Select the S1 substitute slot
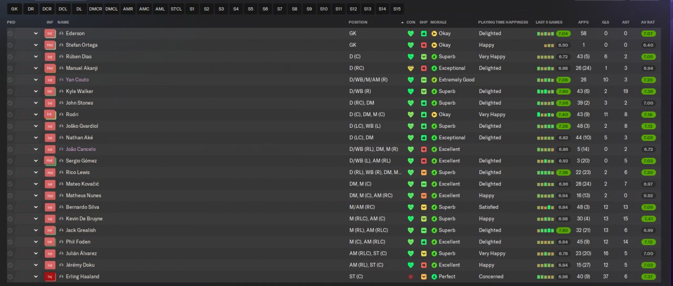The height and width of the screenshot is (286, 673). point(191,9)
